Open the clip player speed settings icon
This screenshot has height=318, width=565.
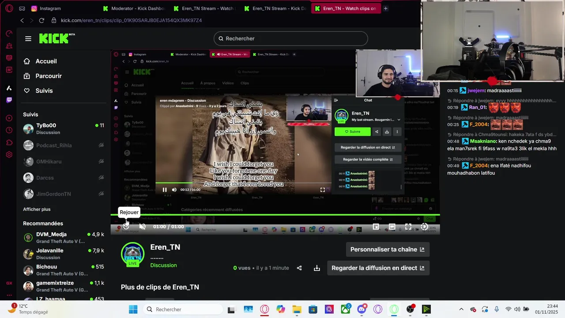424,227
